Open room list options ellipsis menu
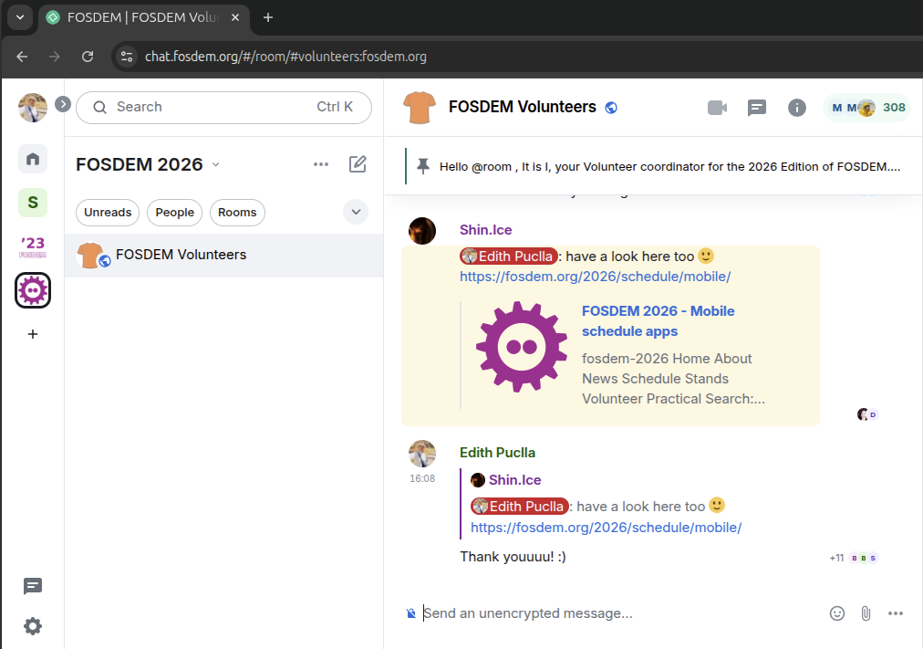The height and width of the screenshot is (649, 923). pyautogui.click(x=321, y=164)
